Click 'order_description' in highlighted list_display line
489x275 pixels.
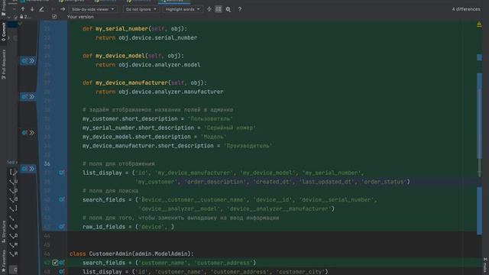pos(215,182)
